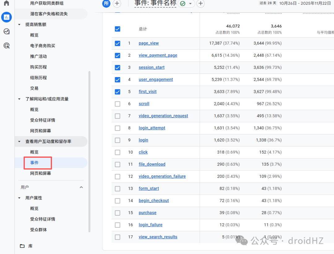Open the form_start event link
This screenshot has height=254, width=334.
coord(149,189)
